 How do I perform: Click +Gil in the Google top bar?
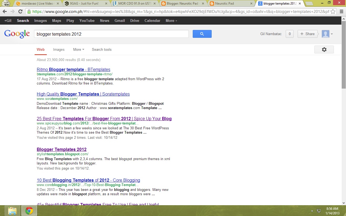click(x=8, y=21)
